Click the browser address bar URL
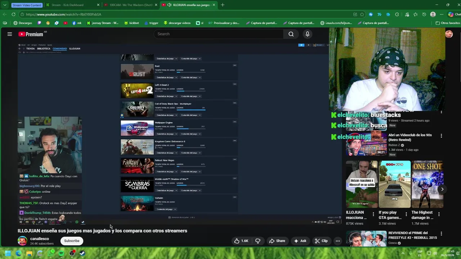The image size is (461, 259). pyautogui.click(x=63, y=14)
